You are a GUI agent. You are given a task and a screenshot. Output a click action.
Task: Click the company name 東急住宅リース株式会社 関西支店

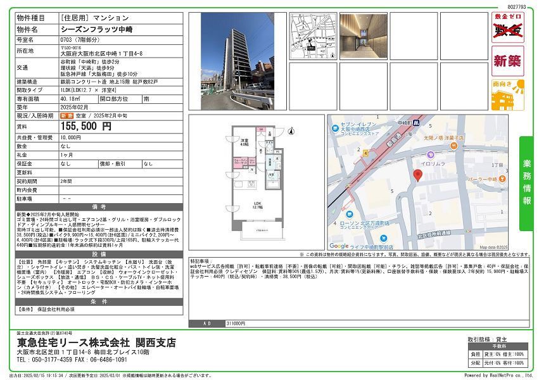click(x=96, y=342)
